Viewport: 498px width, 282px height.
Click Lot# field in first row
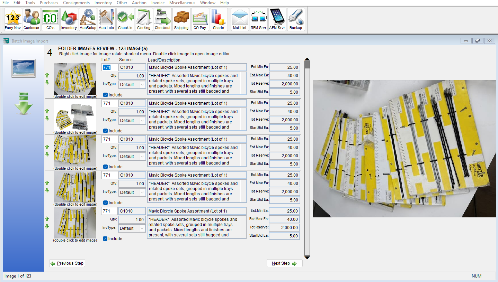tap(109, 67)
